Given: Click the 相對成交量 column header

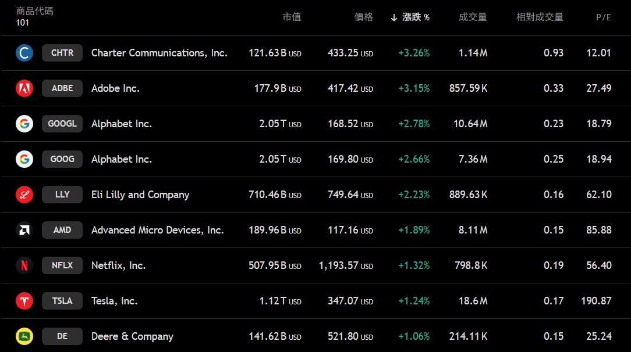Looking at the screenshot, I should click(x=540, y=17).
